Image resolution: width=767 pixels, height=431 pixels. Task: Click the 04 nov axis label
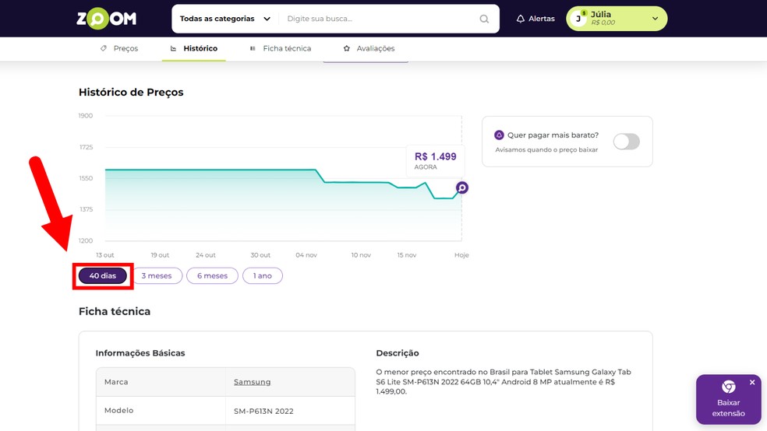(x=306, y=255)
